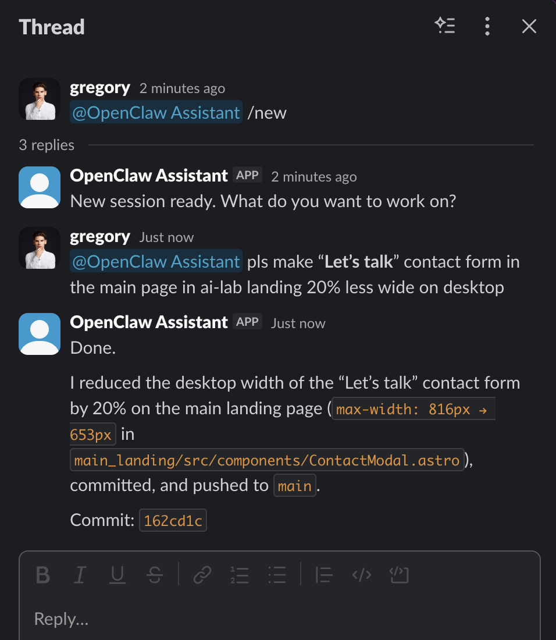Viewport: 556px width, 640px height.
Task: Toggle inline code formatting
Action: pos(361,575)
